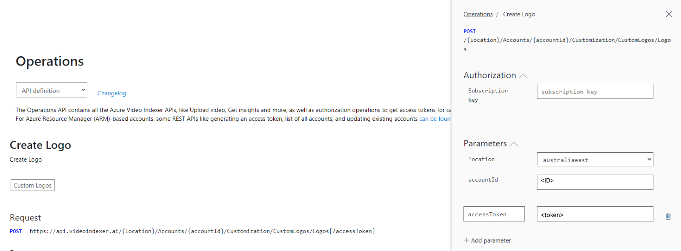The height and width of the screenshot is (251, 681).
Task: Open the 'can be found' link
Action: 435,119
